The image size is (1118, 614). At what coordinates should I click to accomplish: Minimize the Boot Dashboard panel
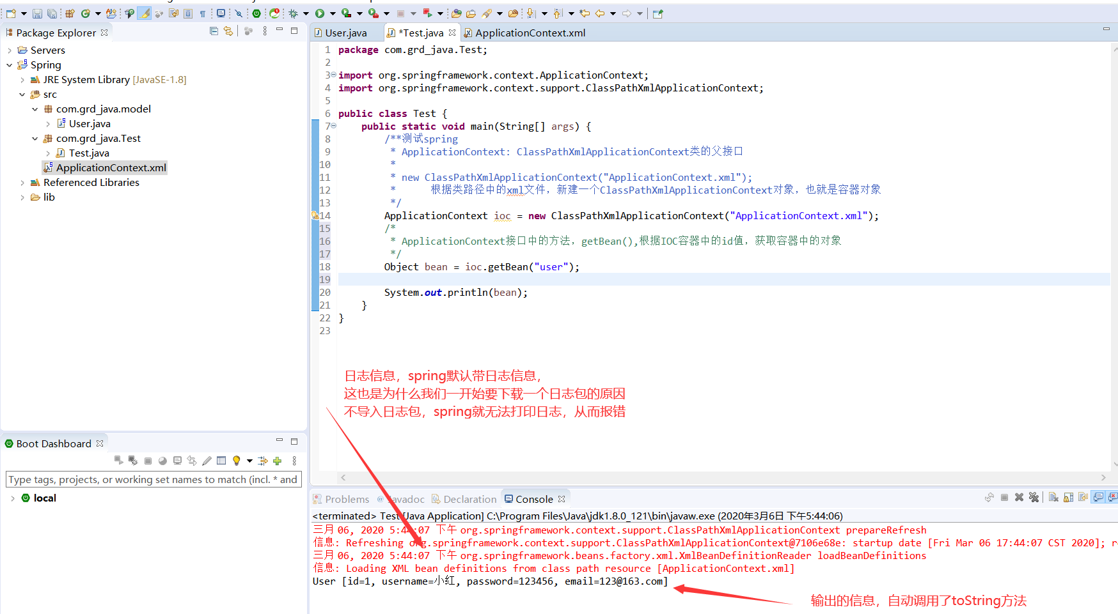point(279,440)
